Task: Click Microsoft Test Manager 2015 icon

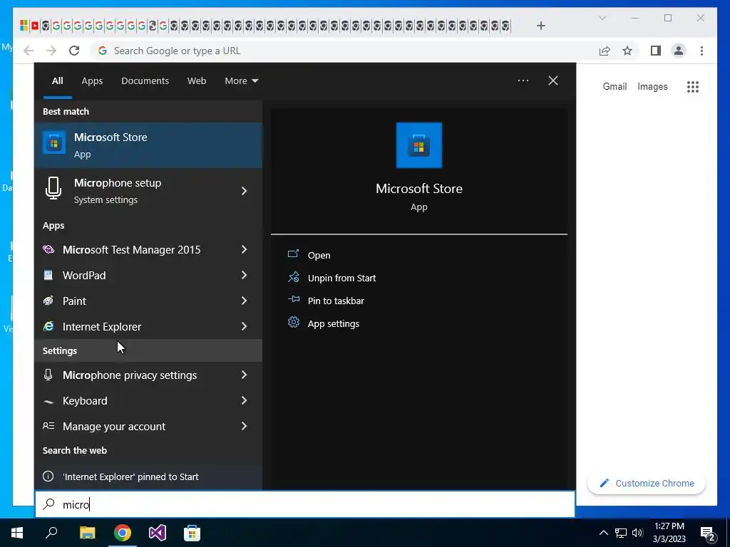Action: tap(48, 250)
